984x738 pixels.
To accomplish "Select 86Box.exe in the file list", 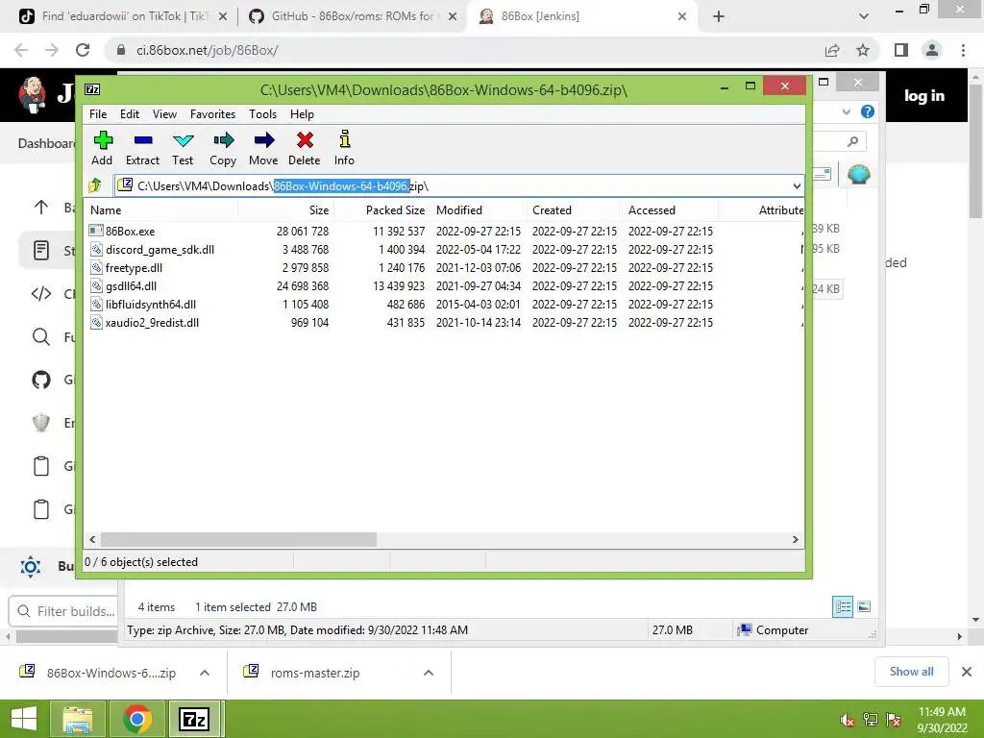I will [130, 232].
